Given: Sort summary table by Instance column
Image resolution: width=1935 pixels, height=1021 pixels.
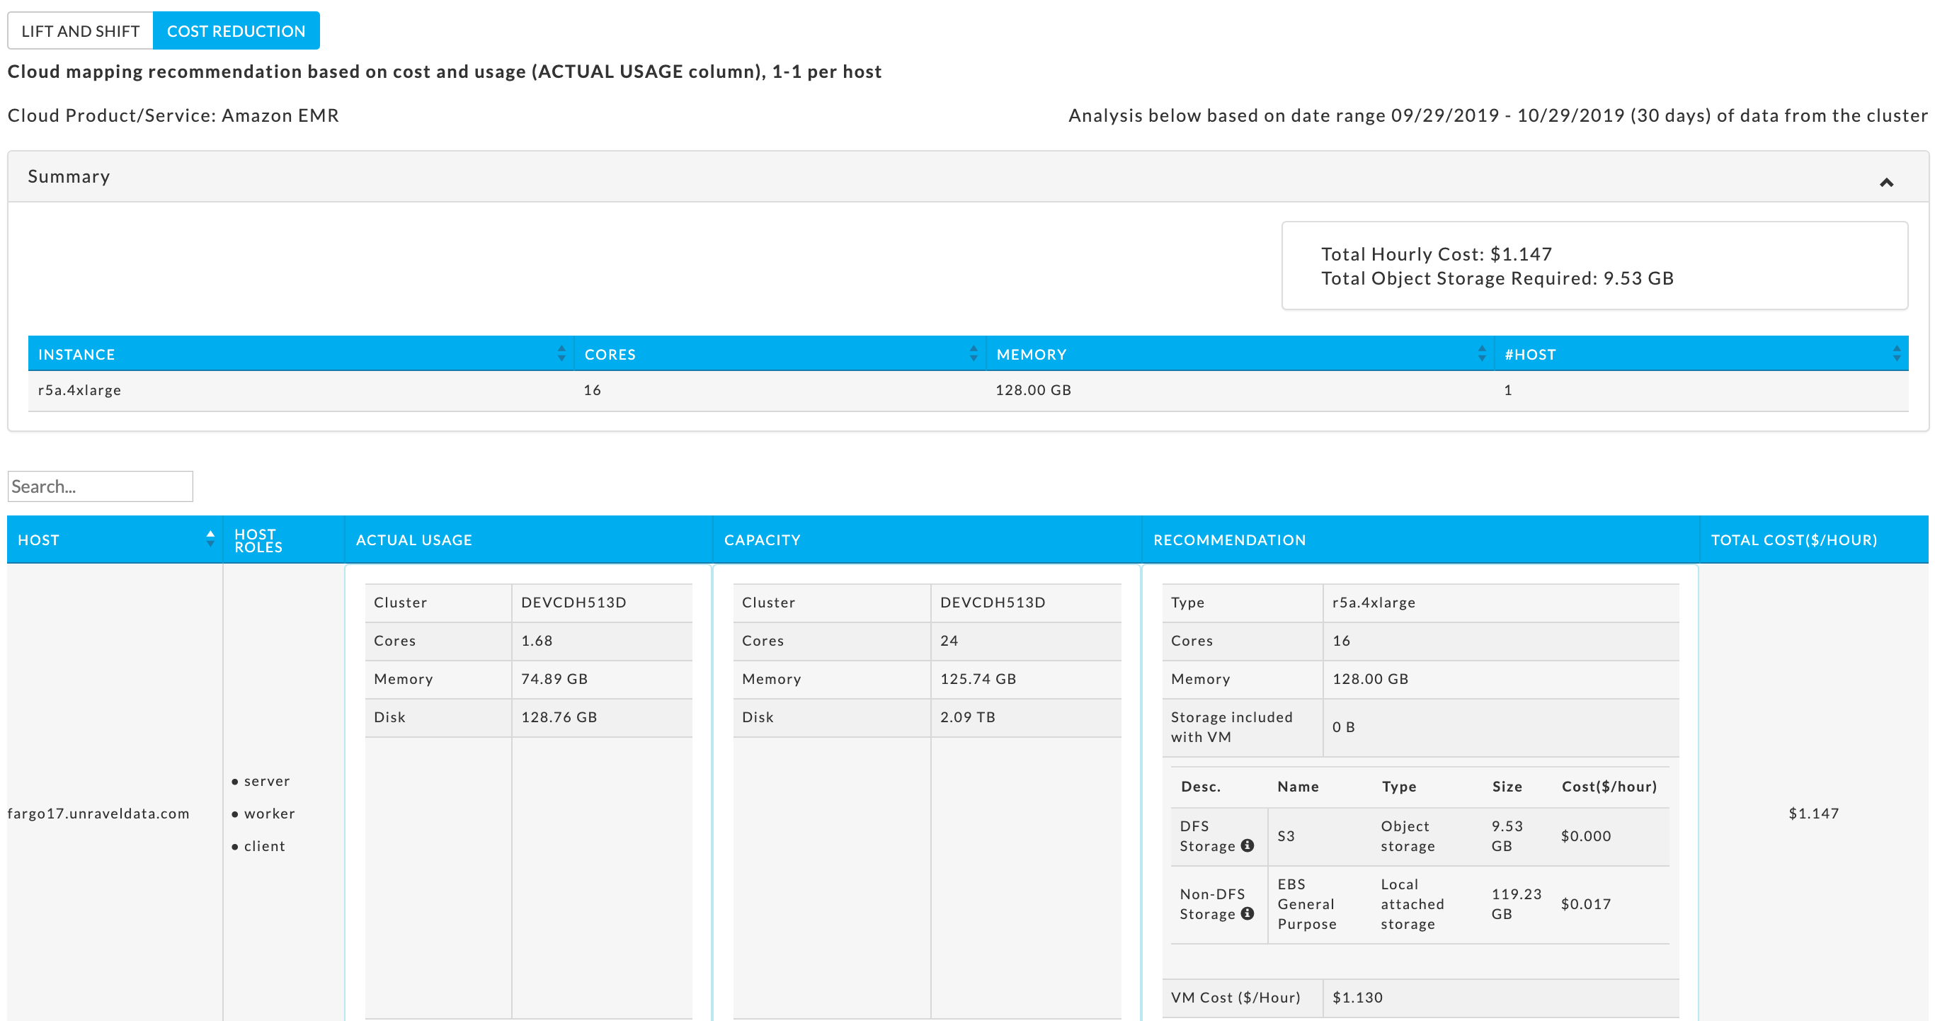Looking at the screenshot, I should (561, 354).
